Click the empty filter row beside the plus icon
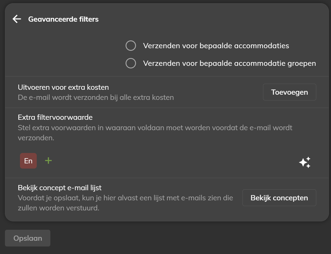Screen dimensions: 331x254 [x=173, y=161]
